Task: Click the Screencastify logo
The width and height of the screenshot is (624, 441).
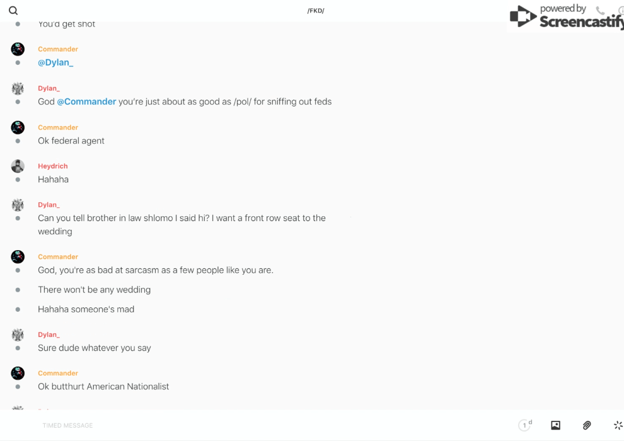Action: (565, 17)
